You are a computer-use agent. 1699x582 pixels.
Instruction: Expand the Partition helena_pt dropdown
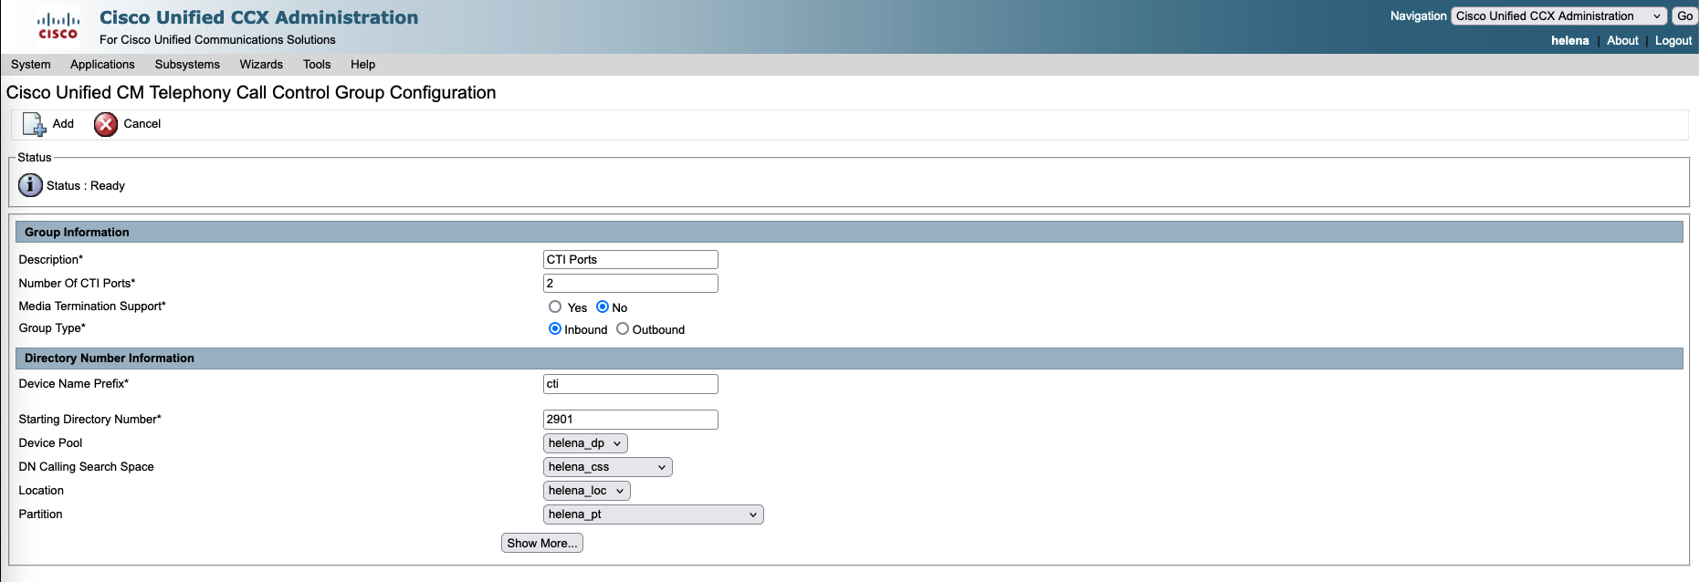(653, 514)
